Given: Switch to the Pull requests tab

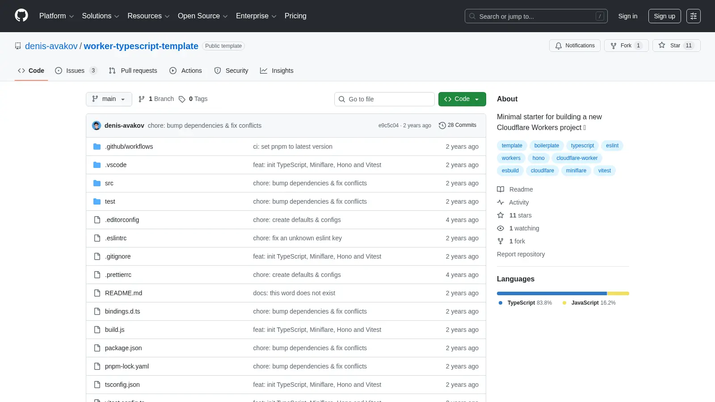Looking at the screenshot, I should pyautogui.click(x=133, y=71).
